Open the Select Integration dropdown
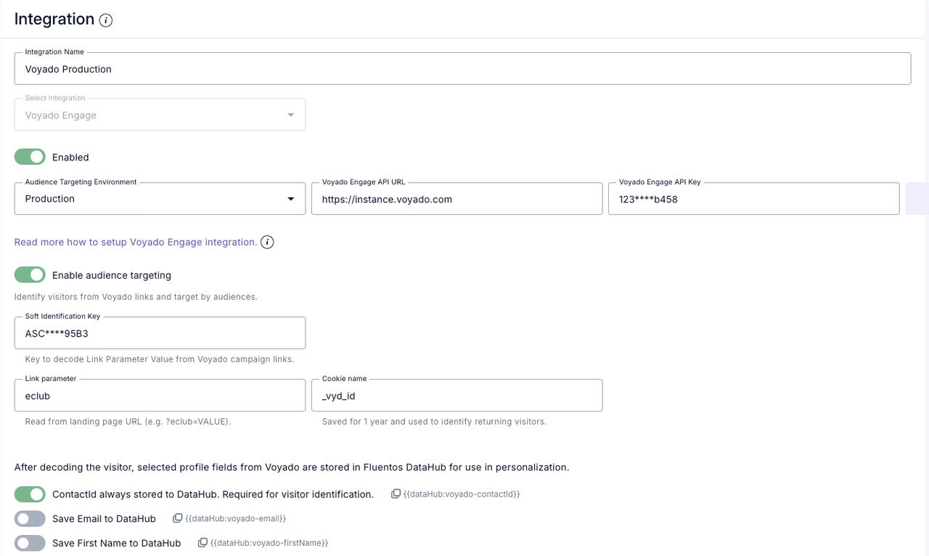This screenshot has height=556, width=929. [x=160, y=115]
